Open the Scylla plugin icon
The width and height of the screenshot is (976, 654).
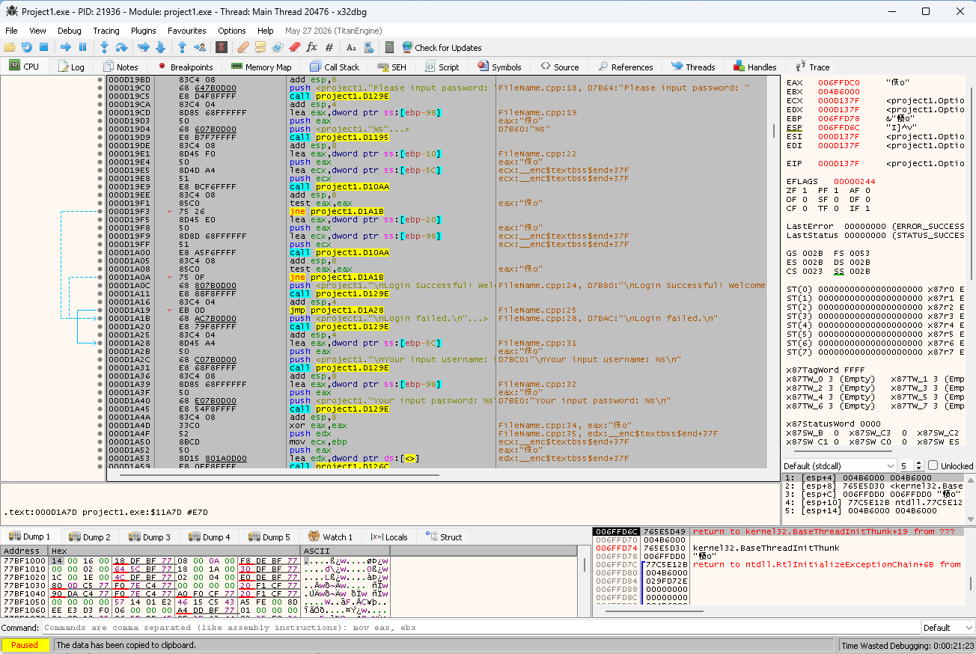(221, 47)
